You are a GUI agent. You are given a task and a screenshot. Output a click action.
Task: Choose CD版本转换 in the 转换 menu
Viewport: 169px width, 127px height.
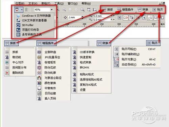tap(91, 52)
